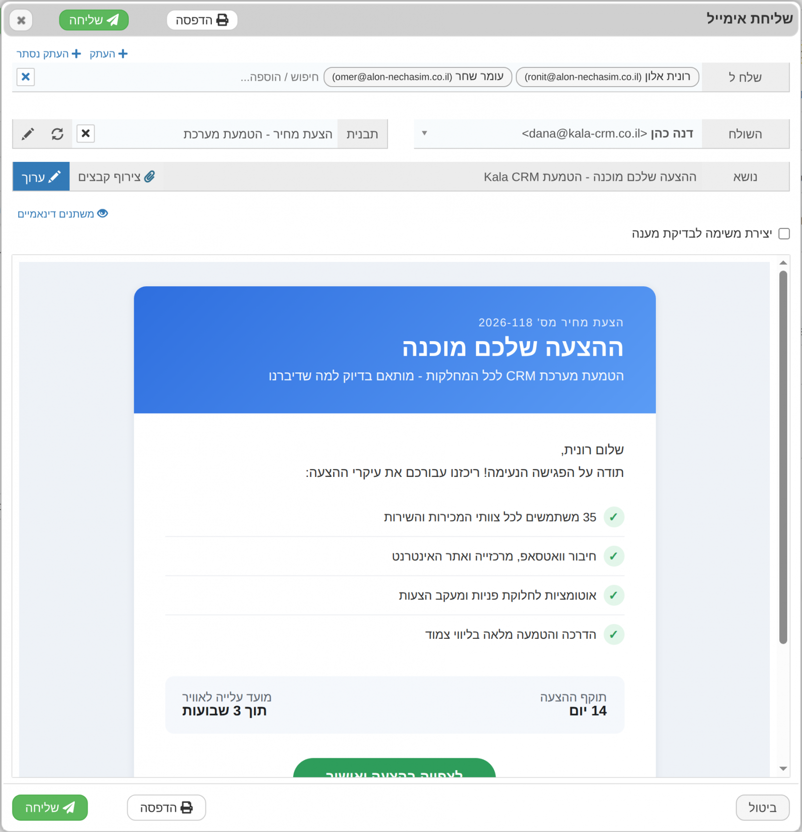802x832 pixels.
Task: Click the line אוטומציות לחלוקת פניות
Action: pos(498,595)
